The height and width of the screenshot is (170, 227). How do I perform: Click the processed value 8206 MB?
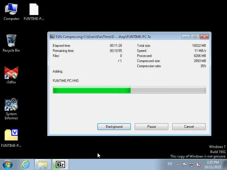[x=200, y=56]
